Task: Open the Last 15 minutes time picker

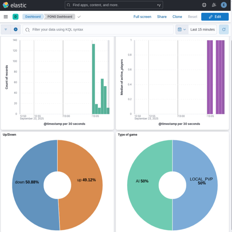Action: point(202,30)
